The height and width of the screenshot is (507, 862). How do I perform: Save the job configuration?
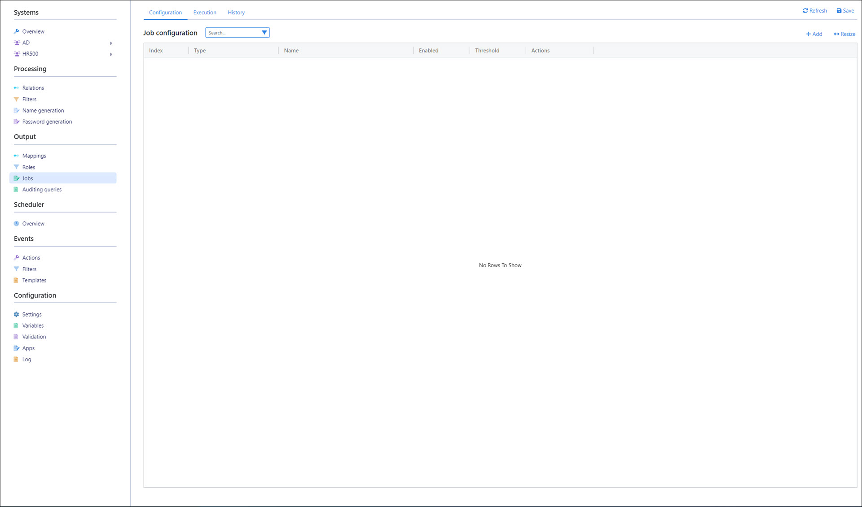[845, 11]
